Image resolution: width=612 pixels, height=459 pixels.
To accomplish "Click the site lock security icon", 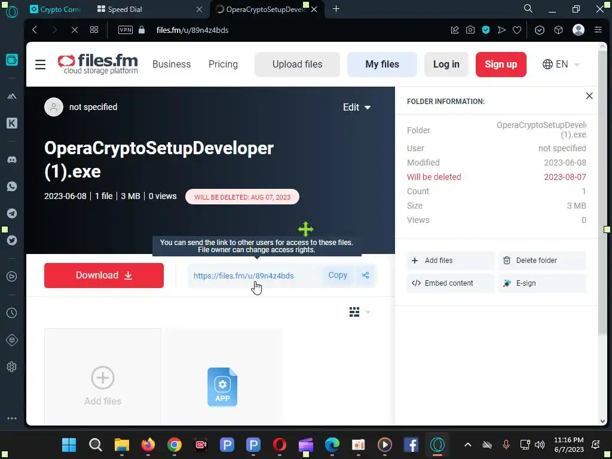I will tap(142, 30).
